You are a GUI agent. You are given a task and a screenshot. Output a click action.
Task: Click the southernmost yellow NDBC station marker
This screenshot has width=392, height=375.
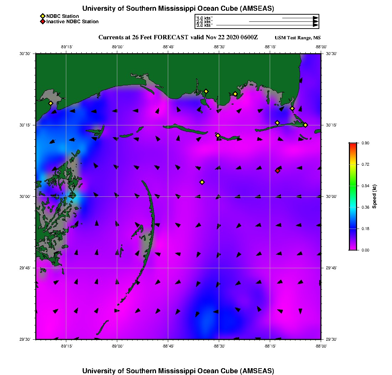(x=202, y=182)
